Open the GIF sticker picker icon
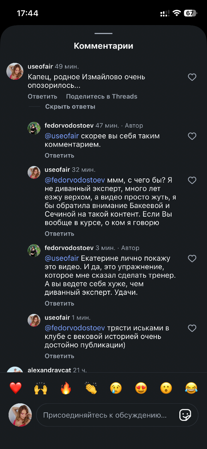 coord(185,415)
